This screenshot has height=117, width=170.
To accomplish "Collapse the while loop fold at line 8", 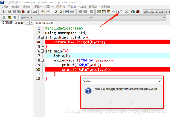I will 42,60.
